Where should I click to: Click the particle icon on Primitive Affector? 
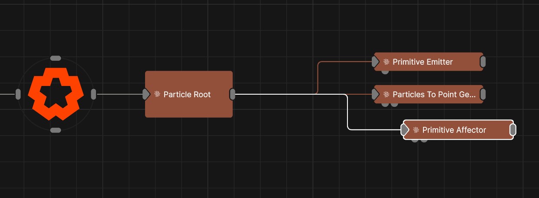click(416, 130)
